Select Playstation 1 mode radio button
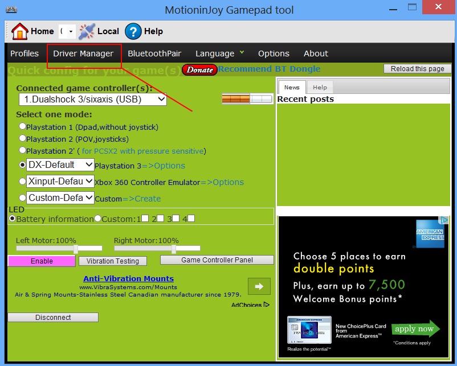This screenshot has height=366, width=457. 22,126
